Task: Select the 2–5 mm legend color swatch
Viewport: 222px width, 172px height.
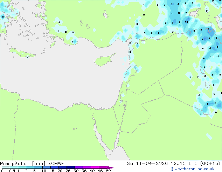Action: click(x=30, y=167)
